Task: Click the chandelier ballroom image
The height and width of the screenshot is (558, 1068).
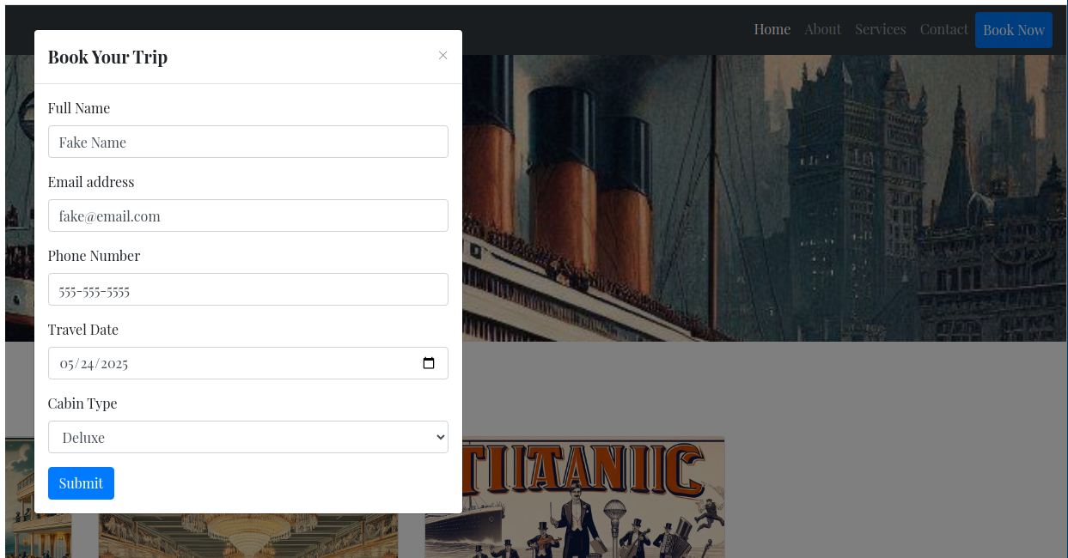Action: click(249, 537)
